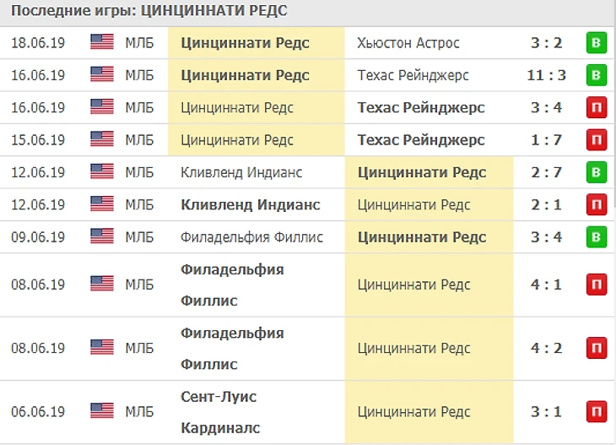The image size is (616, 445).
Task: Click the green В badge in the 09.06.19 row
Action: coord(597,236)
